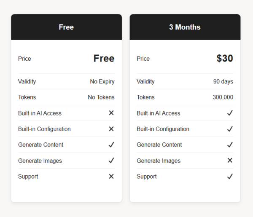253x217 pixels.
Task: Click the checkmark for Free Generate Content
Action: tap(111, 145)
